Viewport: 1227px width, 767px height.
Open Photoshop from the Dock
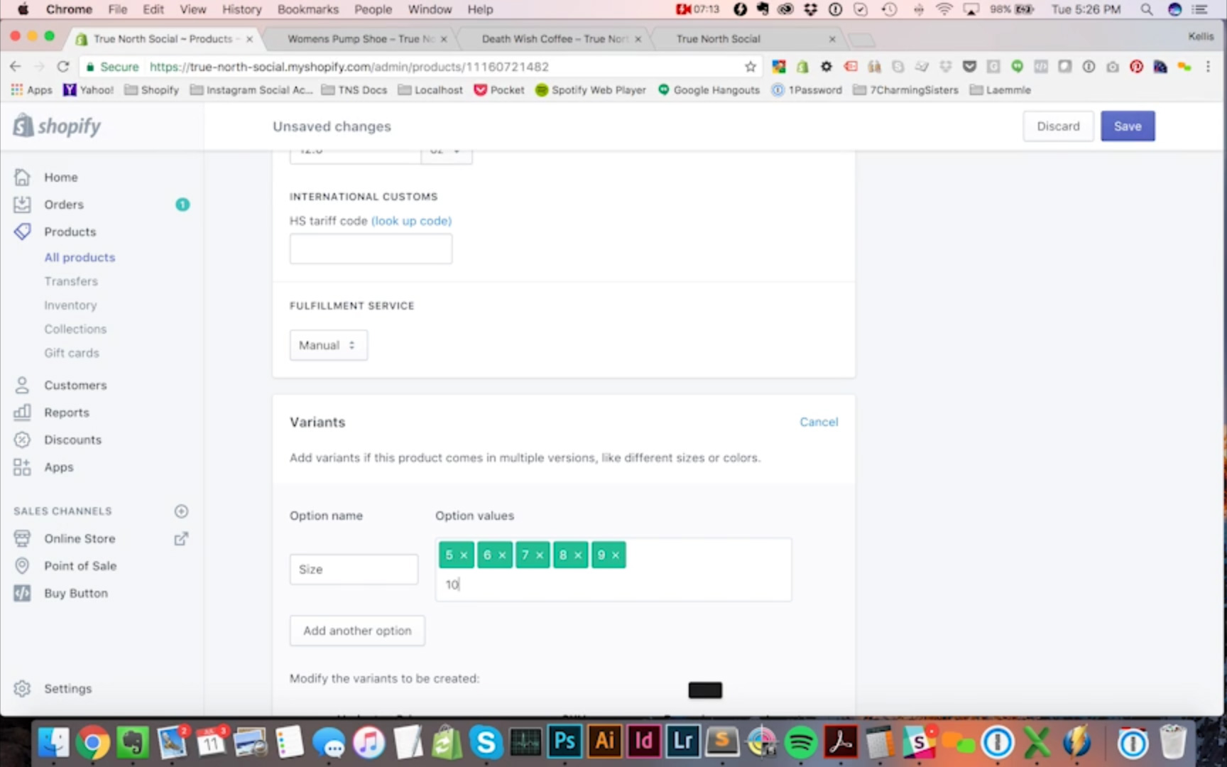[x=565, y=741]
